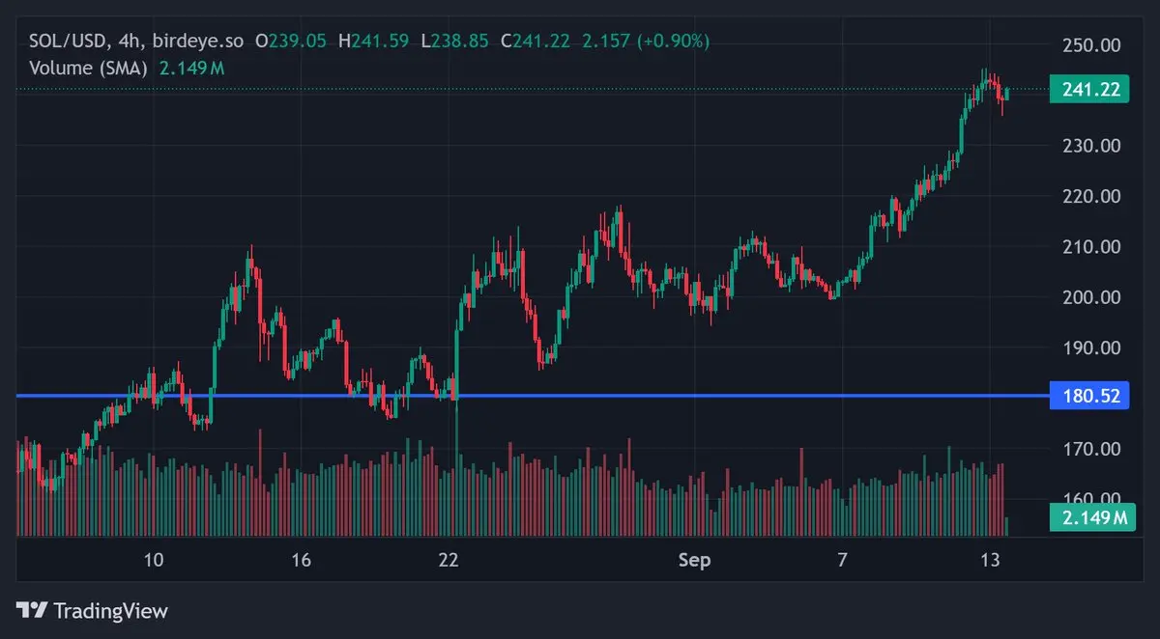Click the 16 date label on time axis

pos(301,560)
